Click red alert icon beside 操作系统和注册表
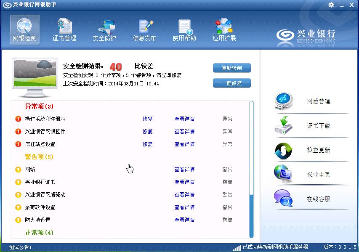The height and width of the screenshot is (252, 359). [x=18, y=119]
